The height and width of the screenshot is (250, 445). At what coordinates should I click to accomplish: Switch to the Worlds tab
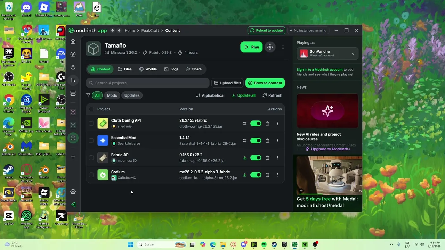[x=148, y=69]
